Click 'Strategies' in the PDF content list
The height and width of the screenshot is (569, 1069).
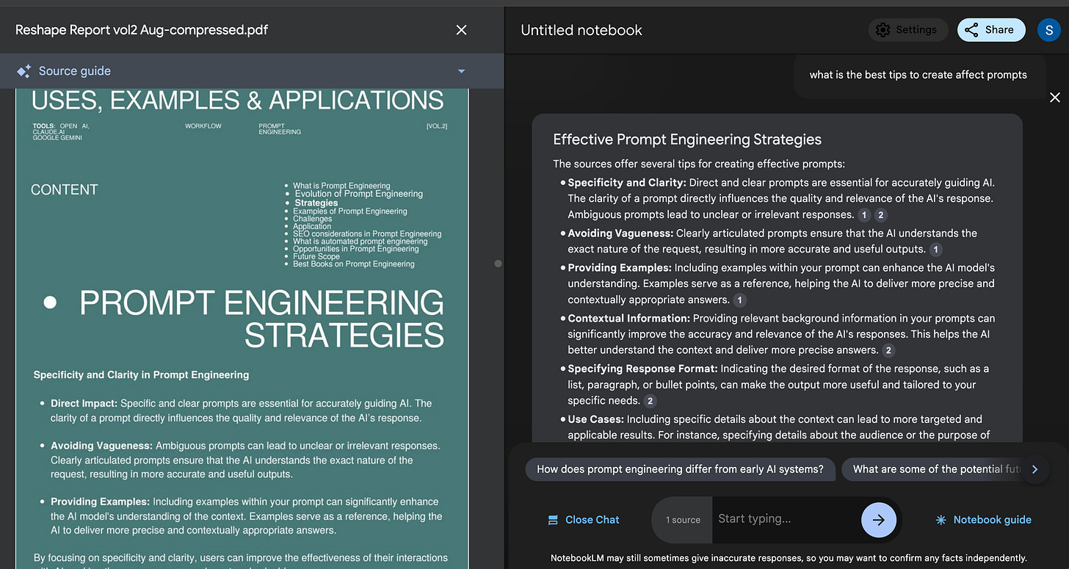click(316, 203)
